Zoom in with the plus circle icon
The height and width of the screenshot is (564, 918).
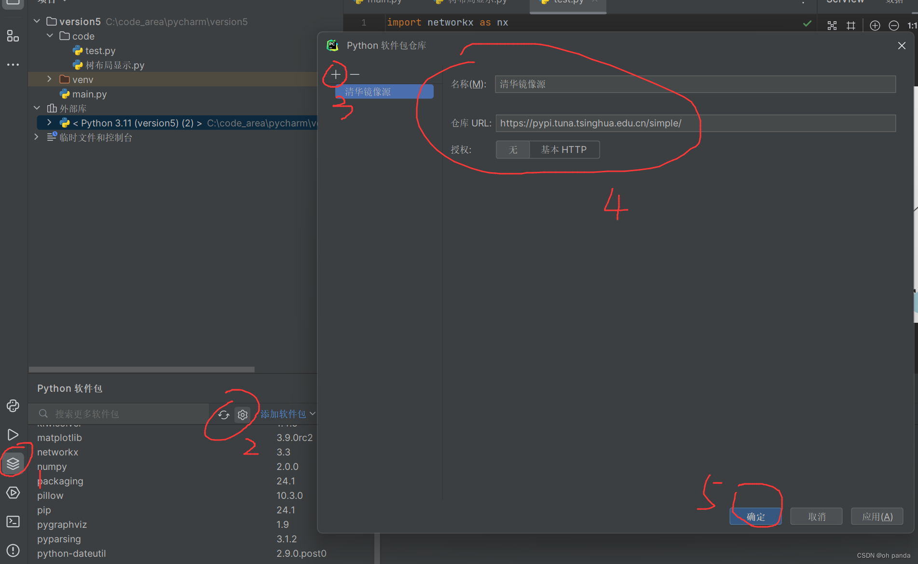point(875,26)
